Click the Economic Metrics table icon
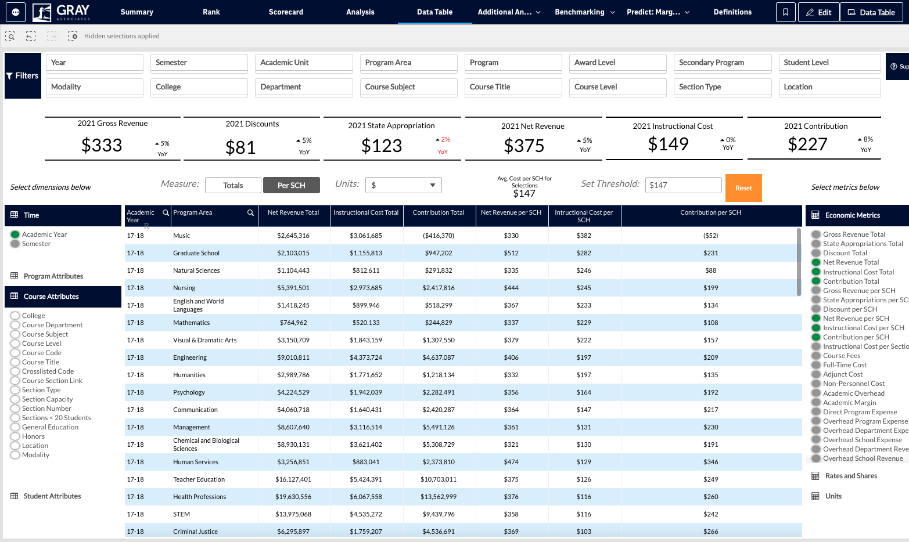Image resolution: width=909 pixels, height=542 pixels. [x=815, y=215]
